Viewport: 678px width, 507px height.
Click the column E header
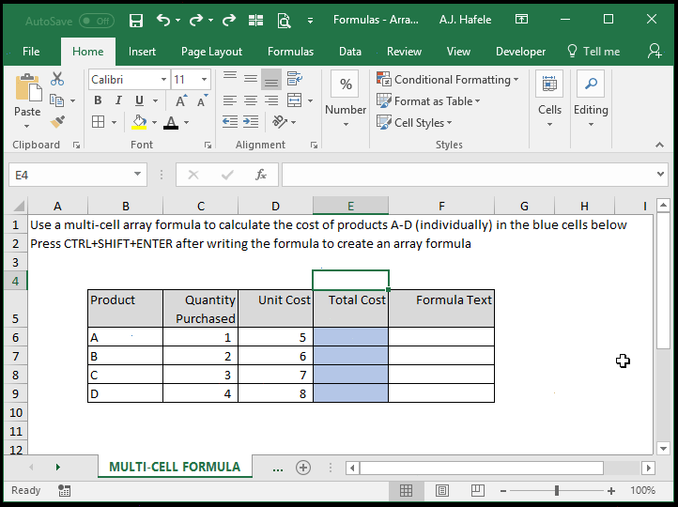coord(350,206)
